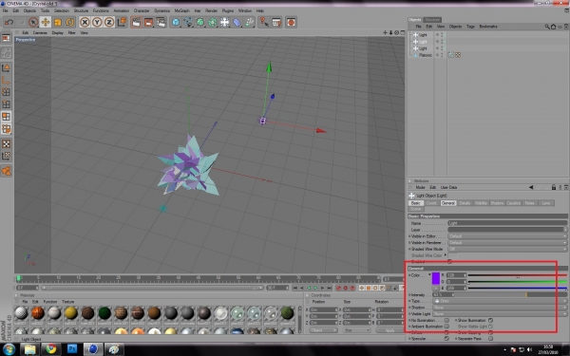Image resolution: width=570 pixels, height=356 pixels.
Task: Select the first Light in Object Manager
Action: [423, 35]
